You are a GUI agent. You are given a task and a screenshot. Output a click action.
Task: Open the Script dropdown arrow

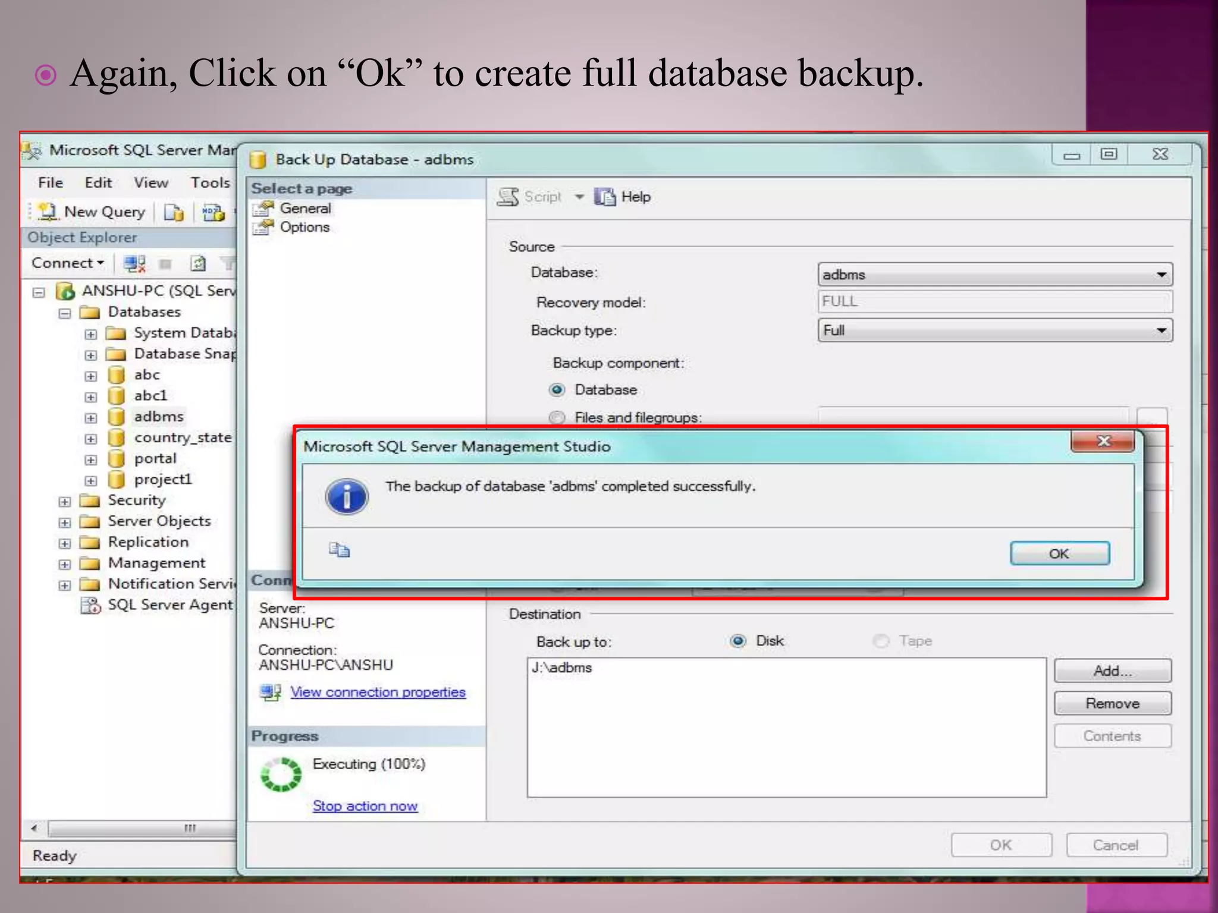pos(579,197)
